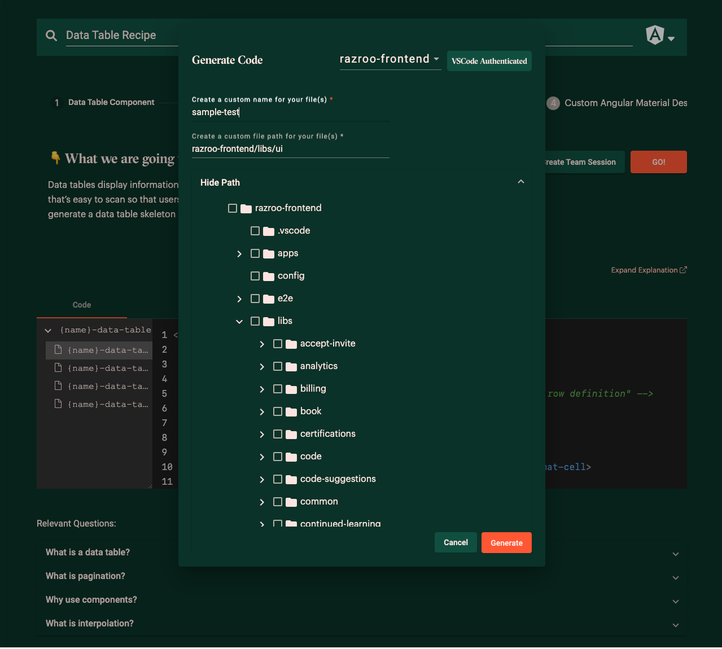Click the fourth {name}-data-ta... file icon
Viewport: 722px width, 649px height.
(58, 404)
